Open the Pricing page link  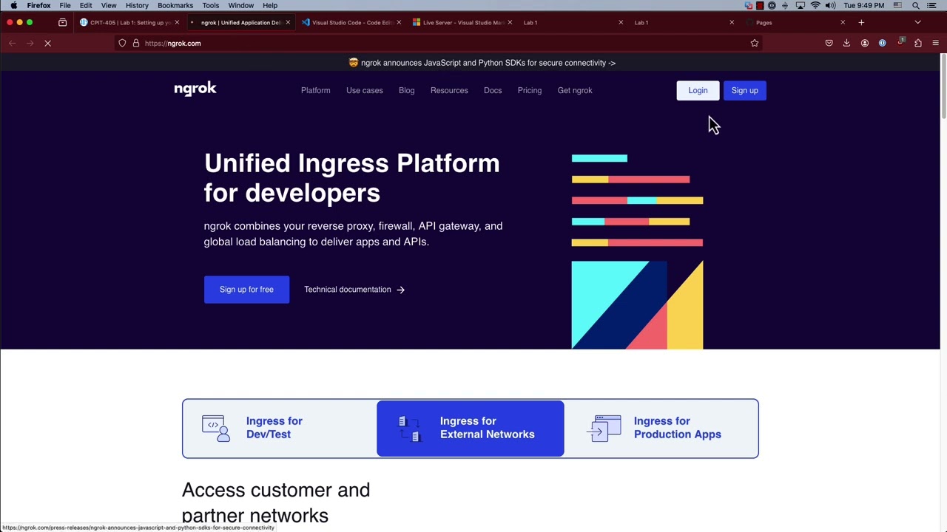click(x=530, y=90)
